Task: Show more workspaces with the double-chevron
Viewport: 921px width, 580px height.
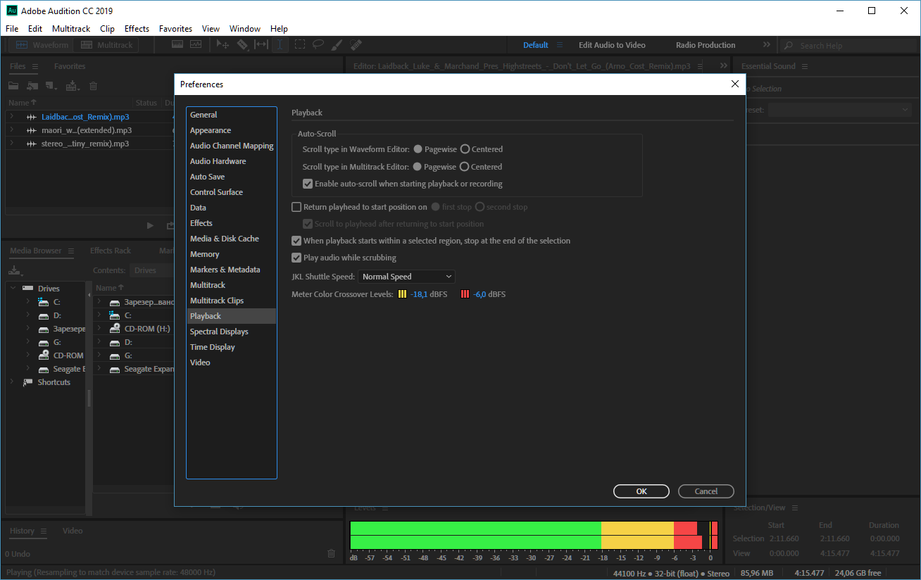Action: pos(767,45)
